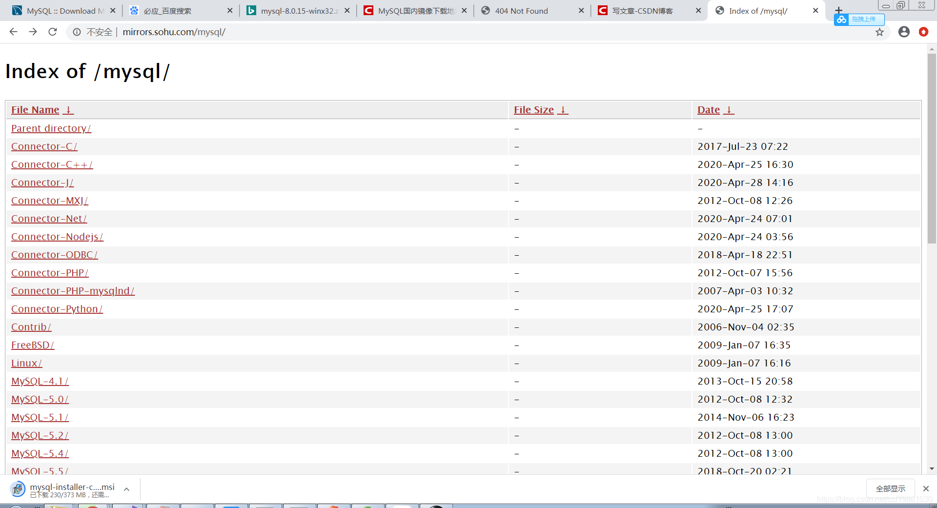
Task: Open the Connector-C folder
Action: pos(44,146)
